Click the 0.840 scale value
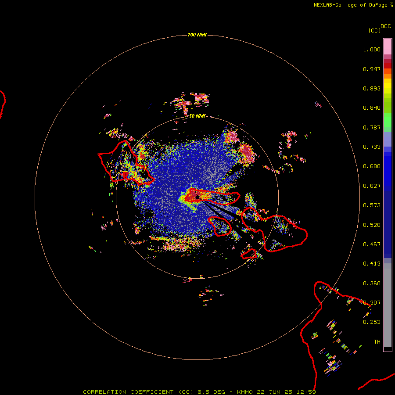The image size is (395, 395). (x=372, y=108)
